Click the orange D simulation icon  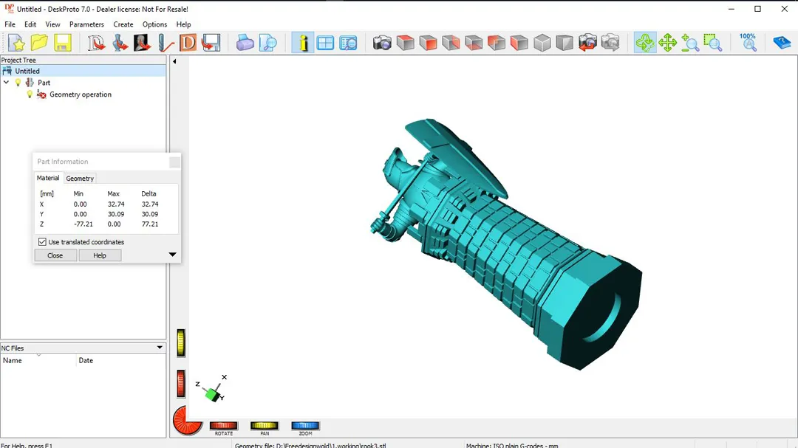click(x=188, y=43)
